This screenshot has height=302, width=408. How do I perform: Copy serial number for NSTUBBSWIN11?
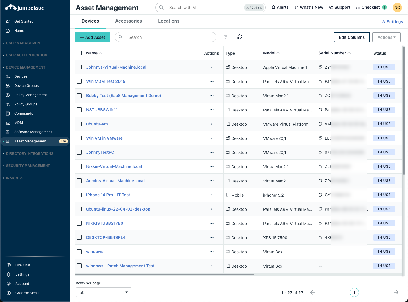point(320,110)
